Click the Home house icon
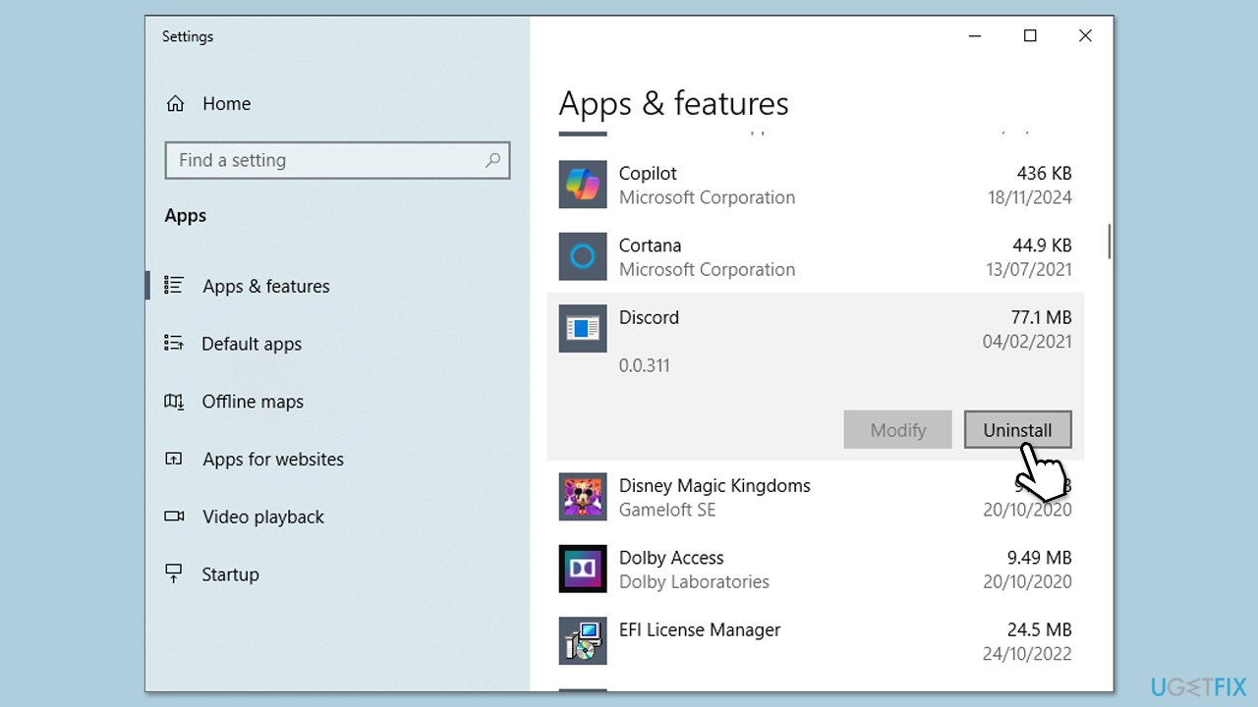 (x=175, y=103)
